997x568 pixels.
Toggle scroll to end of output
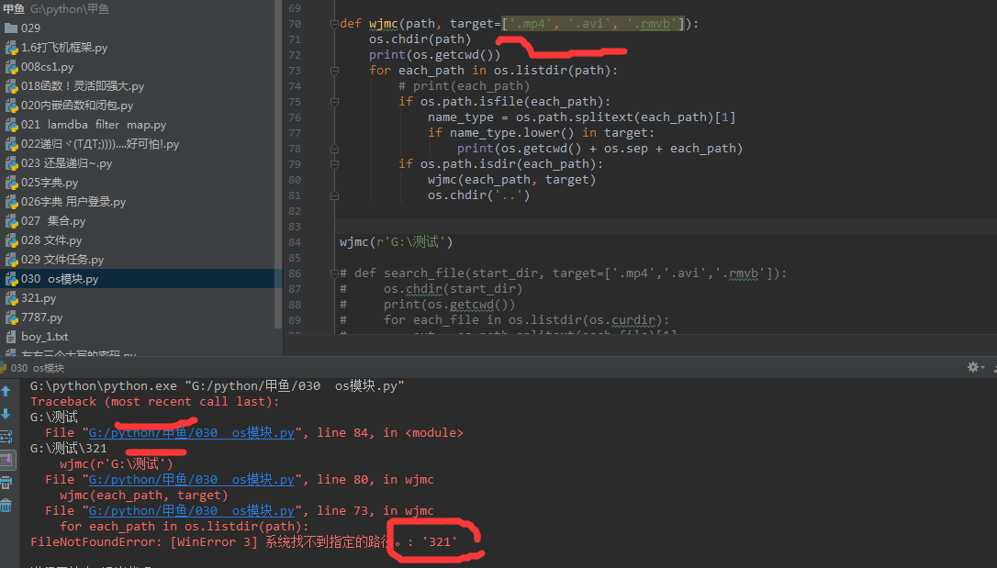click(x=6, y=459)
